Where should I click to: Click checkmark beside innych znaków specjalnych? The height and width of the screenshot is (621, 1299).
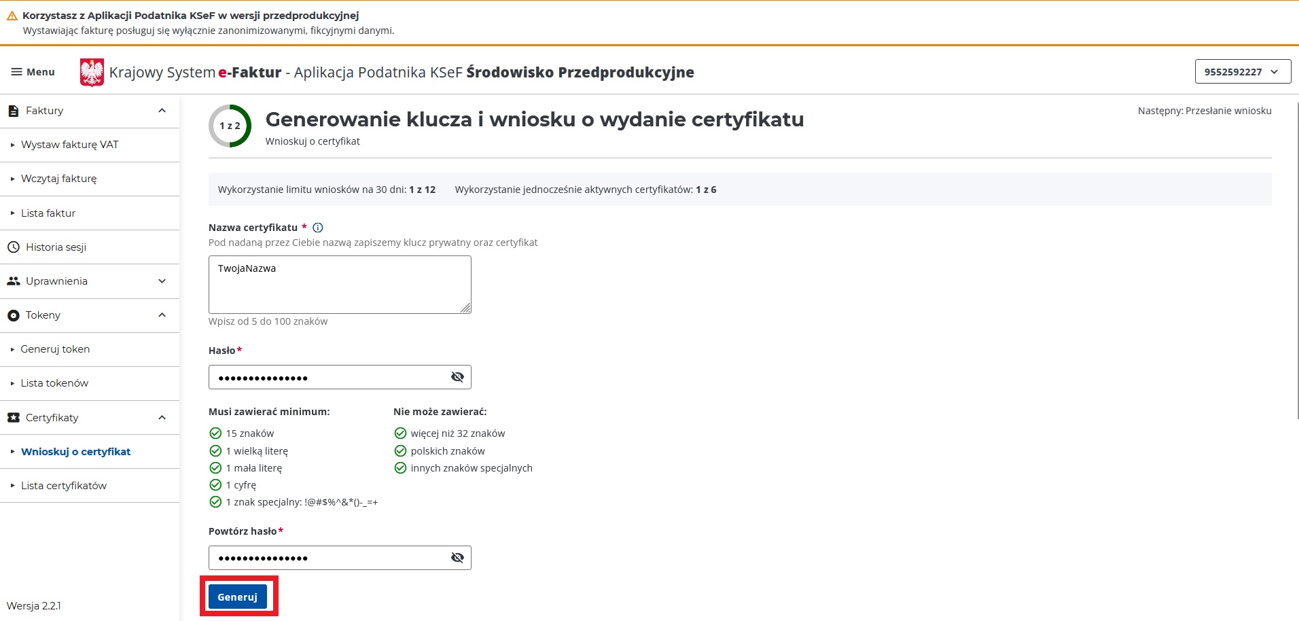400,468
